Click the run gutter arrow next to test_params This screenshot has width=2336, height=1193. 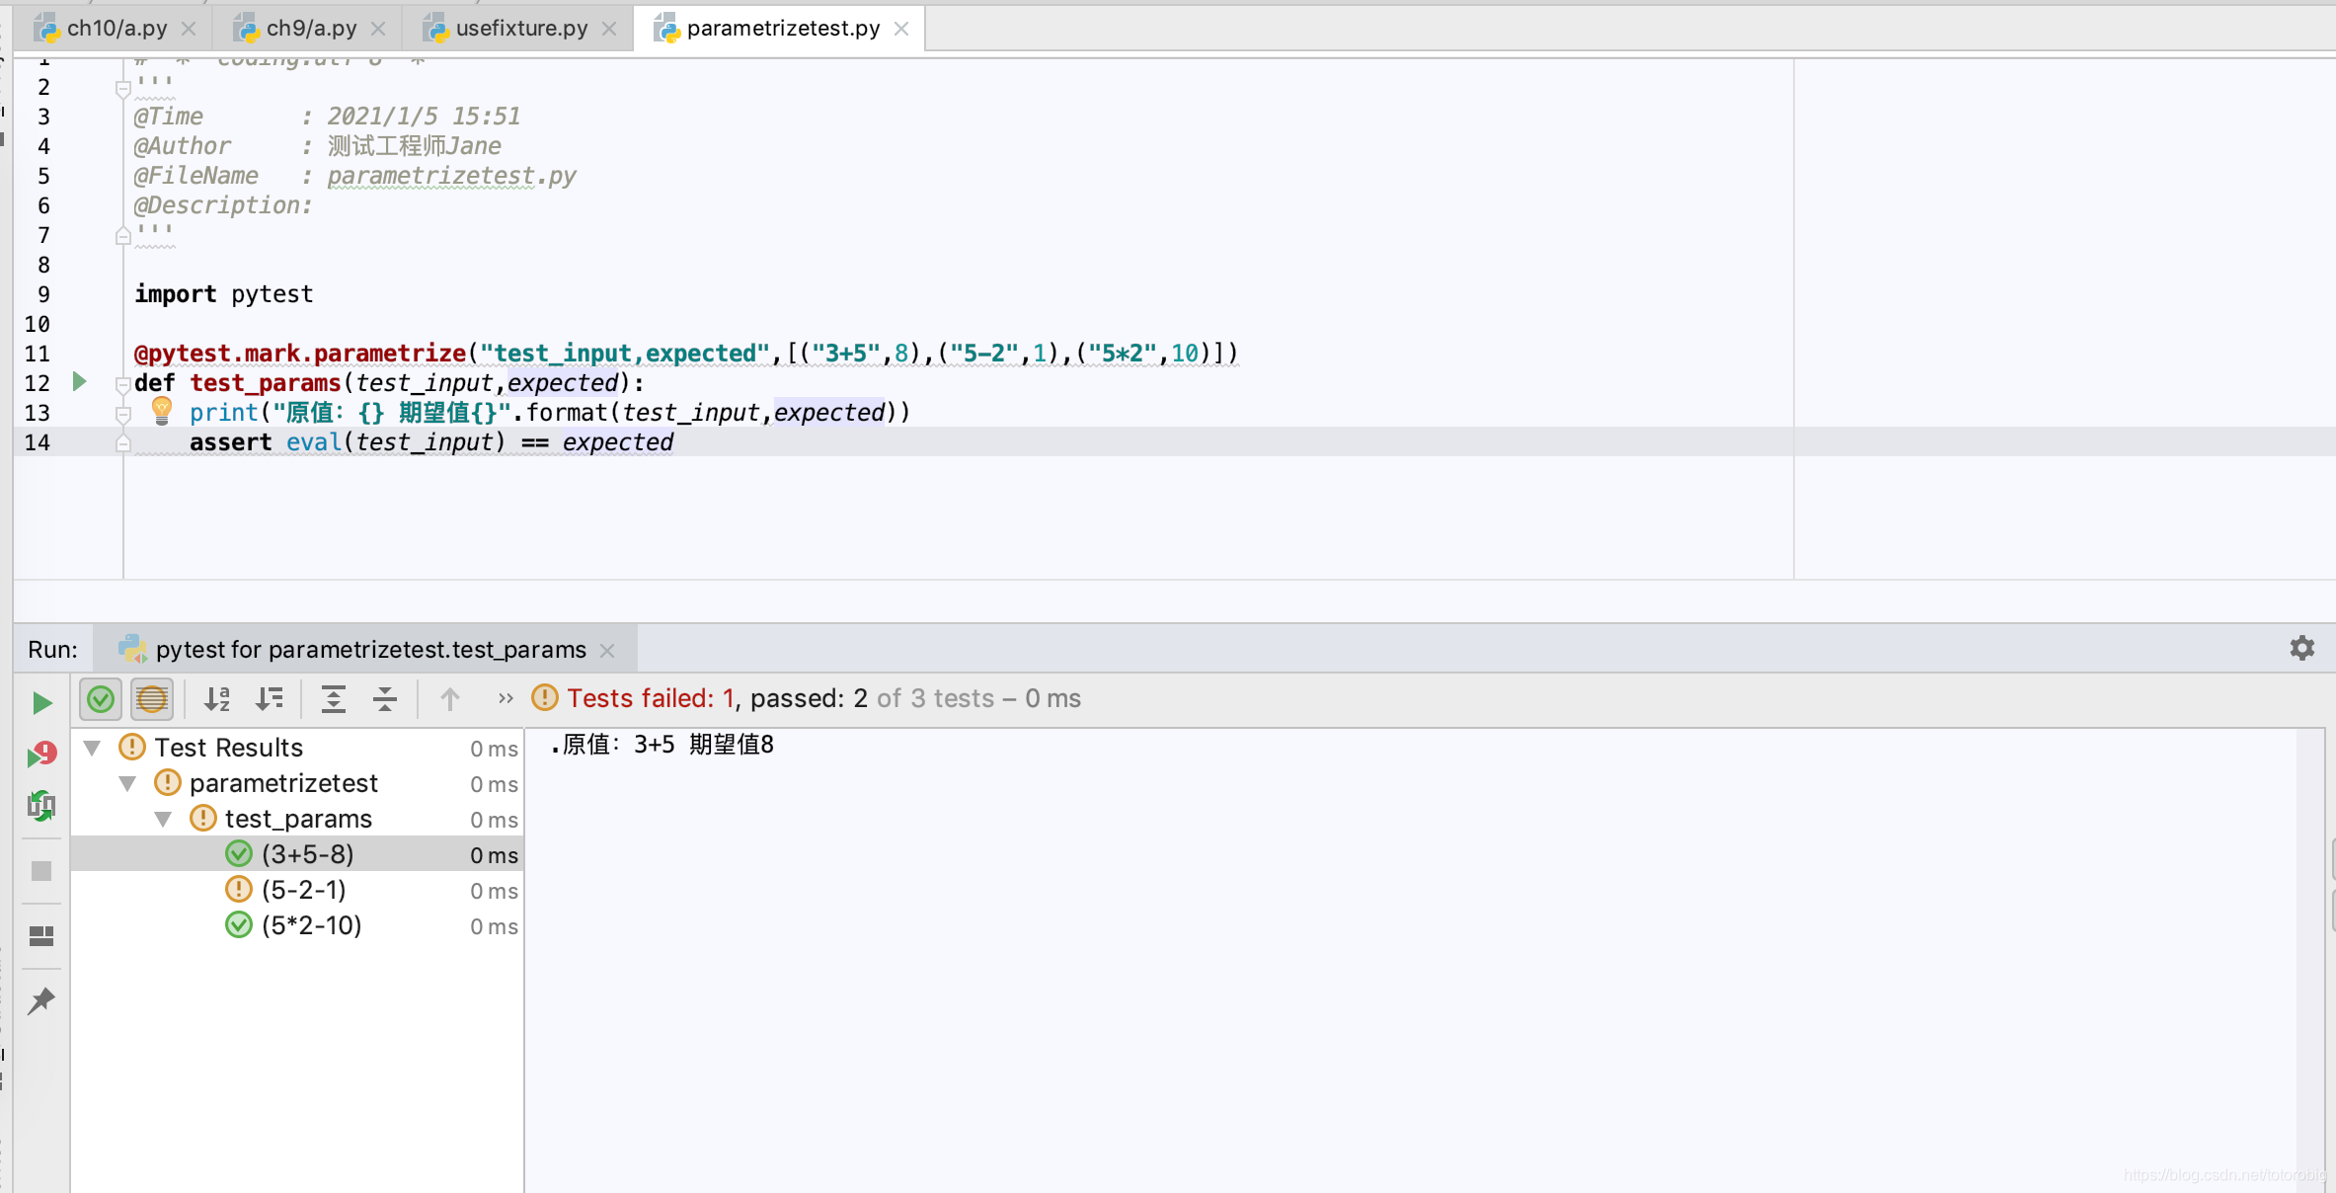[x=79, y=383]
